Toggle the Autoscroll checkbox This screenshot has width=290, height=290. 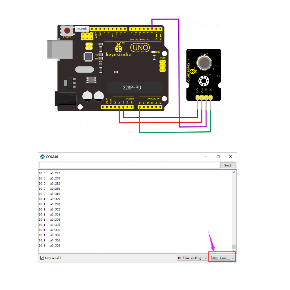pos(42,258)
